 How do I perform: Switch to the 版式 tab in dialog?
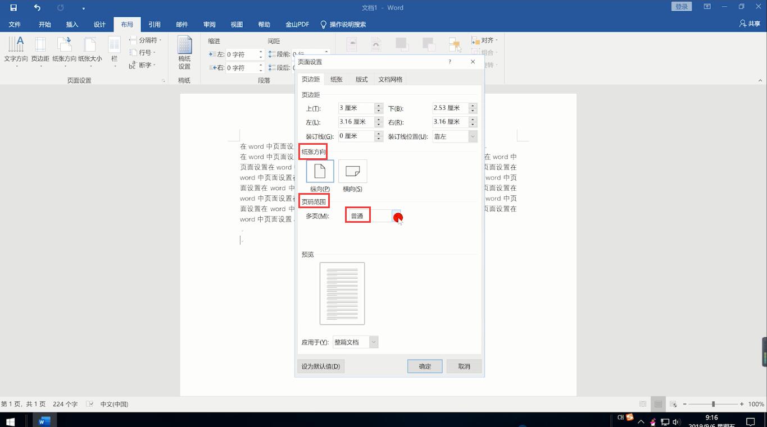(x=361, y=79)
